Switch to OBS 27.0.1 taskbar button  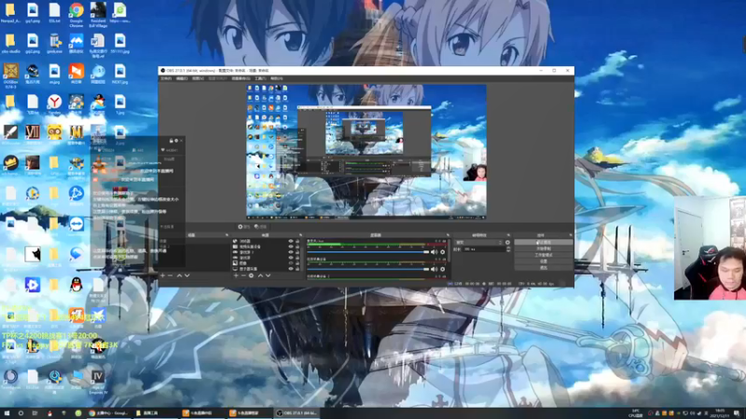(x=297, y=413)
